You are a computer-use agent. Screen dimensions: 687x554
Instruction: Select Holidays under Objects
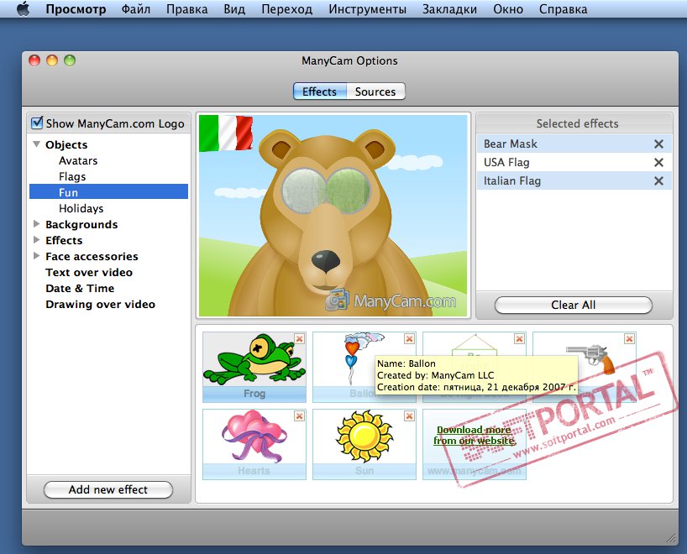tap(81, 208)
